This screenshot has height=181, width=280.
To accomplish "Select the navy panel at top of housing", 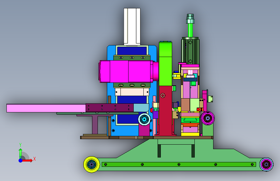I will (132, 51).
